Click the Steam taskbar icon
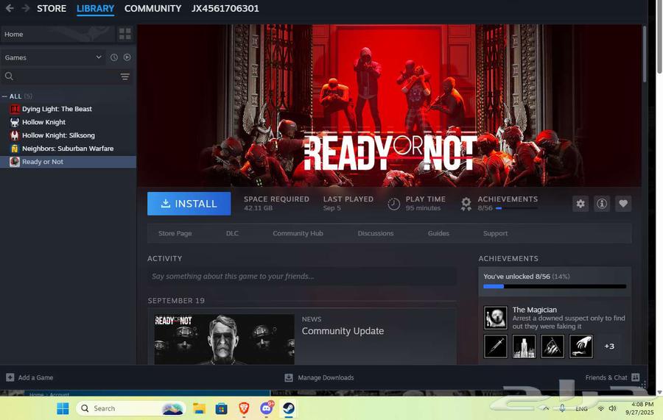The image size is (663, 420). [x=289, y=408]
